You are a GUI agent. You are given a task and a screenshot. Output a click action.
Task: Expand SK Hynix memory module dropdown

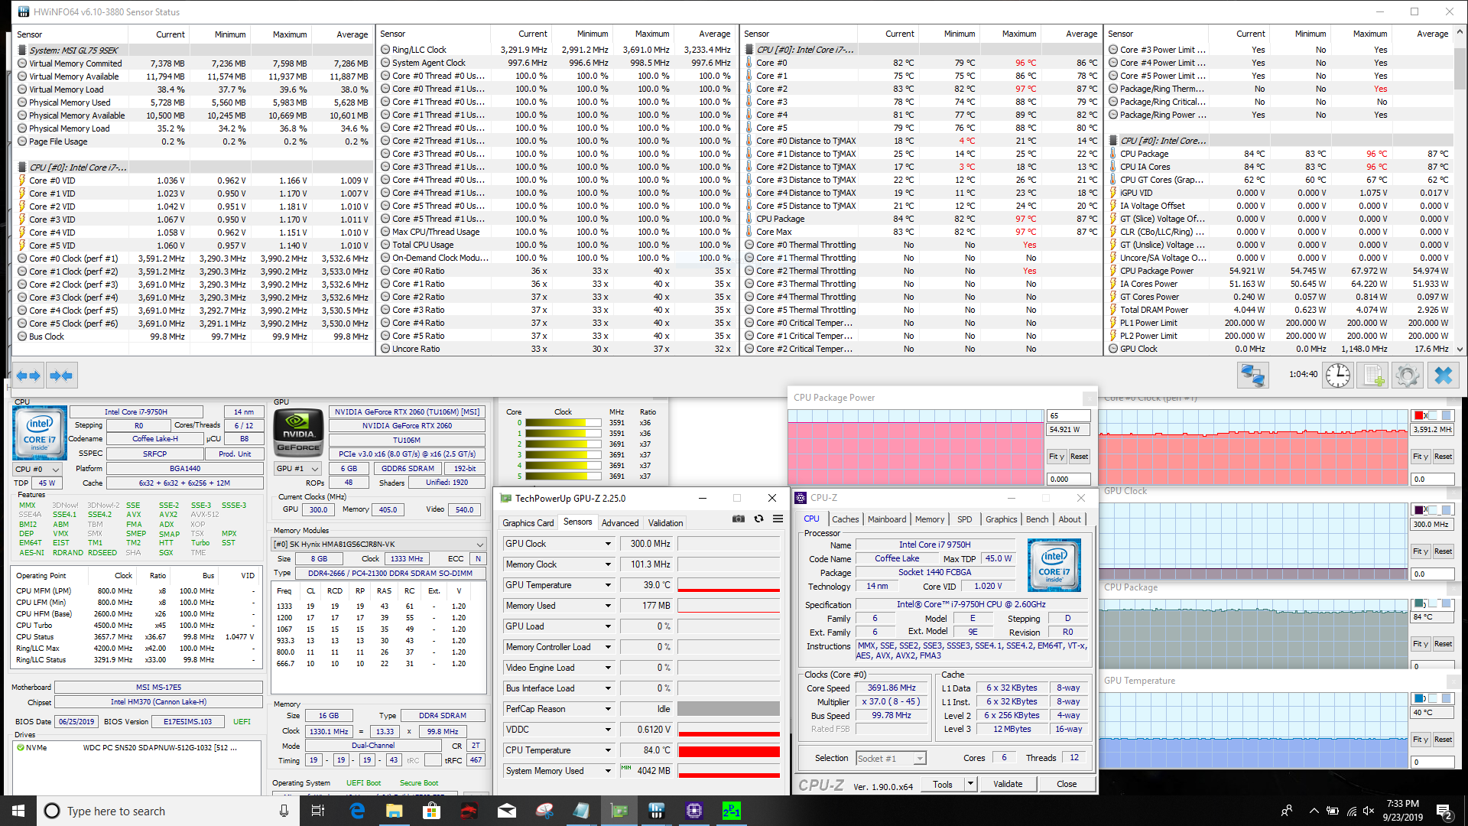tap(479, 545)
